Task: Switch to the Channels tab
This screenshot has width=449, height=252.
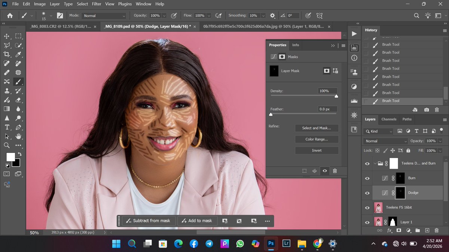Action: (x=389, y=119)
